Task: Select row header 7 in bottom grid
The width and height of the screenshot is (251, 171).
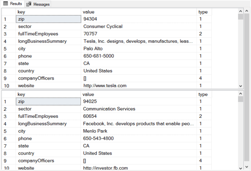Action: point(9,146)
